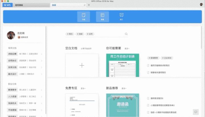
Task: Click the #企业培训 tag
Action: click(167, 58)
